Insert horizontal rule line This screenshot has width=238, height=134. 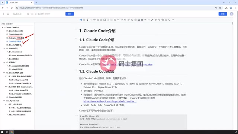[118, 20]
